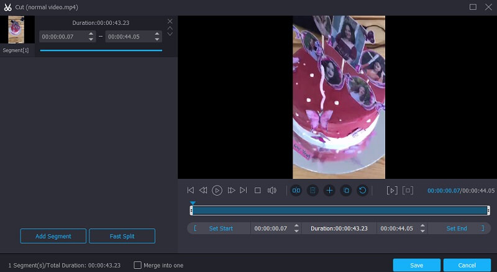Cancel the cut operation
The image size is (497, 272).
(467, 265)
